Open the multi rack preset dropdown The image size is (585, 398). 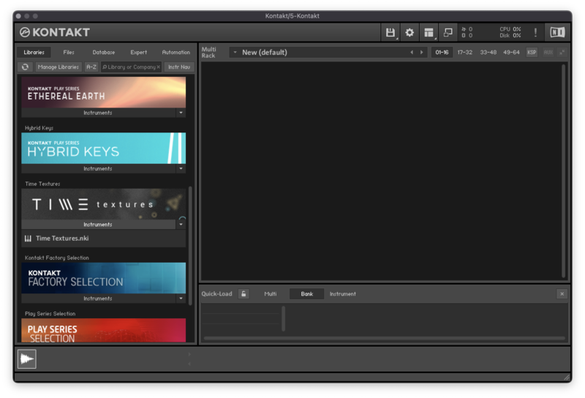[234, 52]
